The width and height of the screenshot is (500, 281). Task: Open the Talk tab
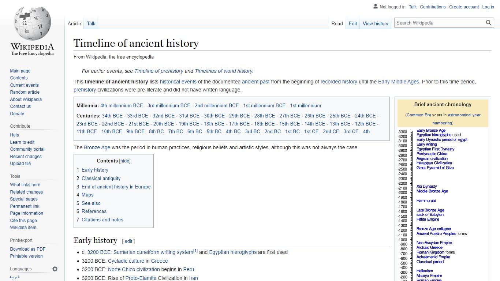91,23
